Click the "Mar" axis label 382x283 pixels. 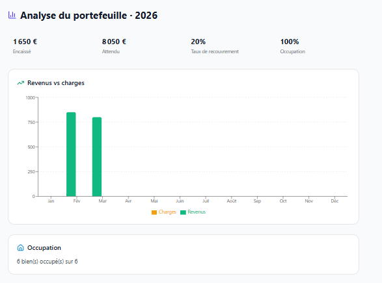click(x=103, y=201)
